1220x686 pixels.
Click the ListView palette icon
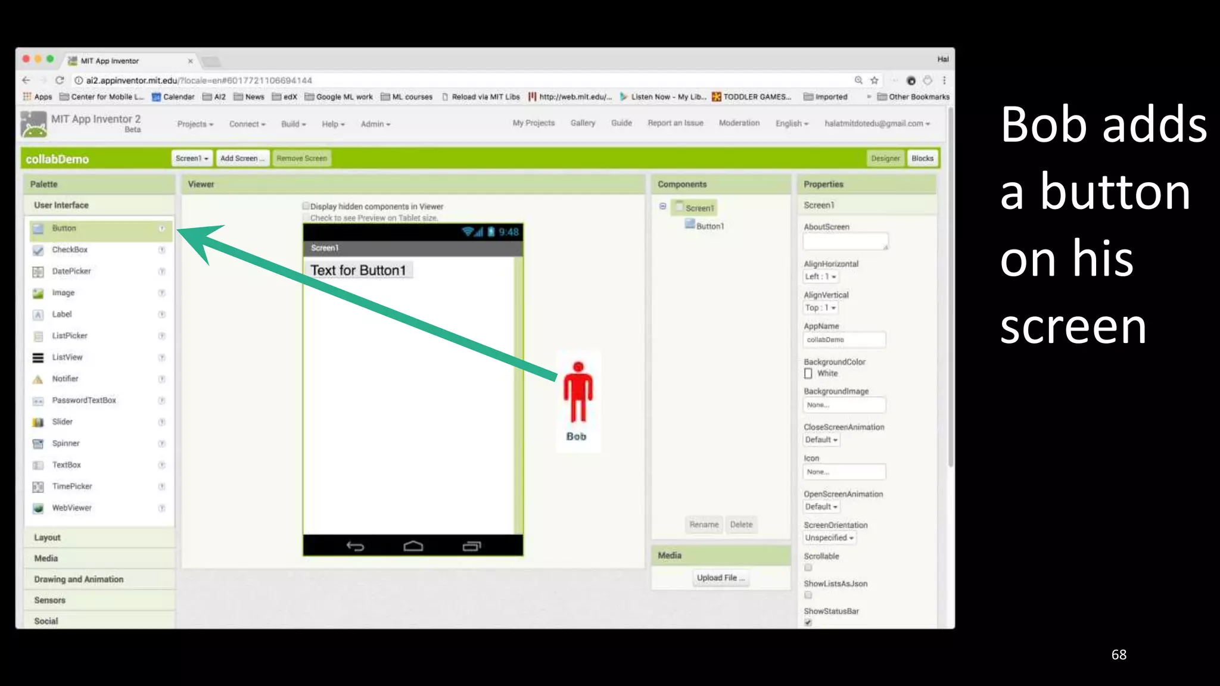38,358
